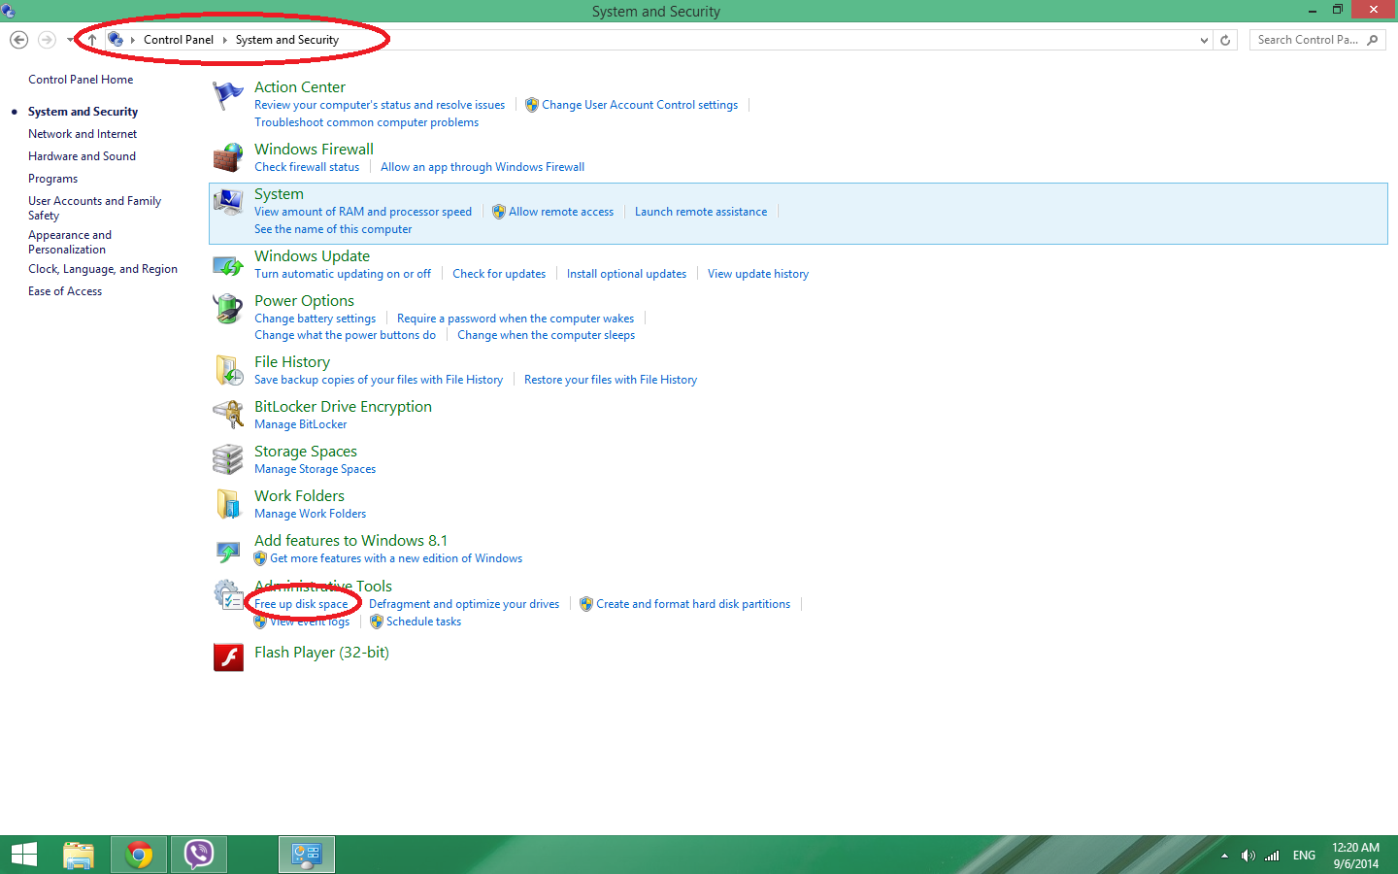Select User Accounts and Family Safety

click(94, 208)
